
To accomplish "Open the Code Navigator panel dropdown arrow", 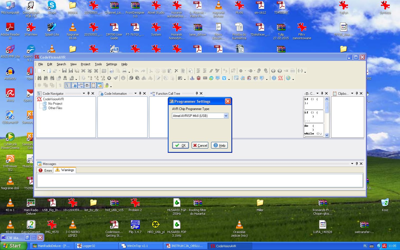I will click(84, 93).
